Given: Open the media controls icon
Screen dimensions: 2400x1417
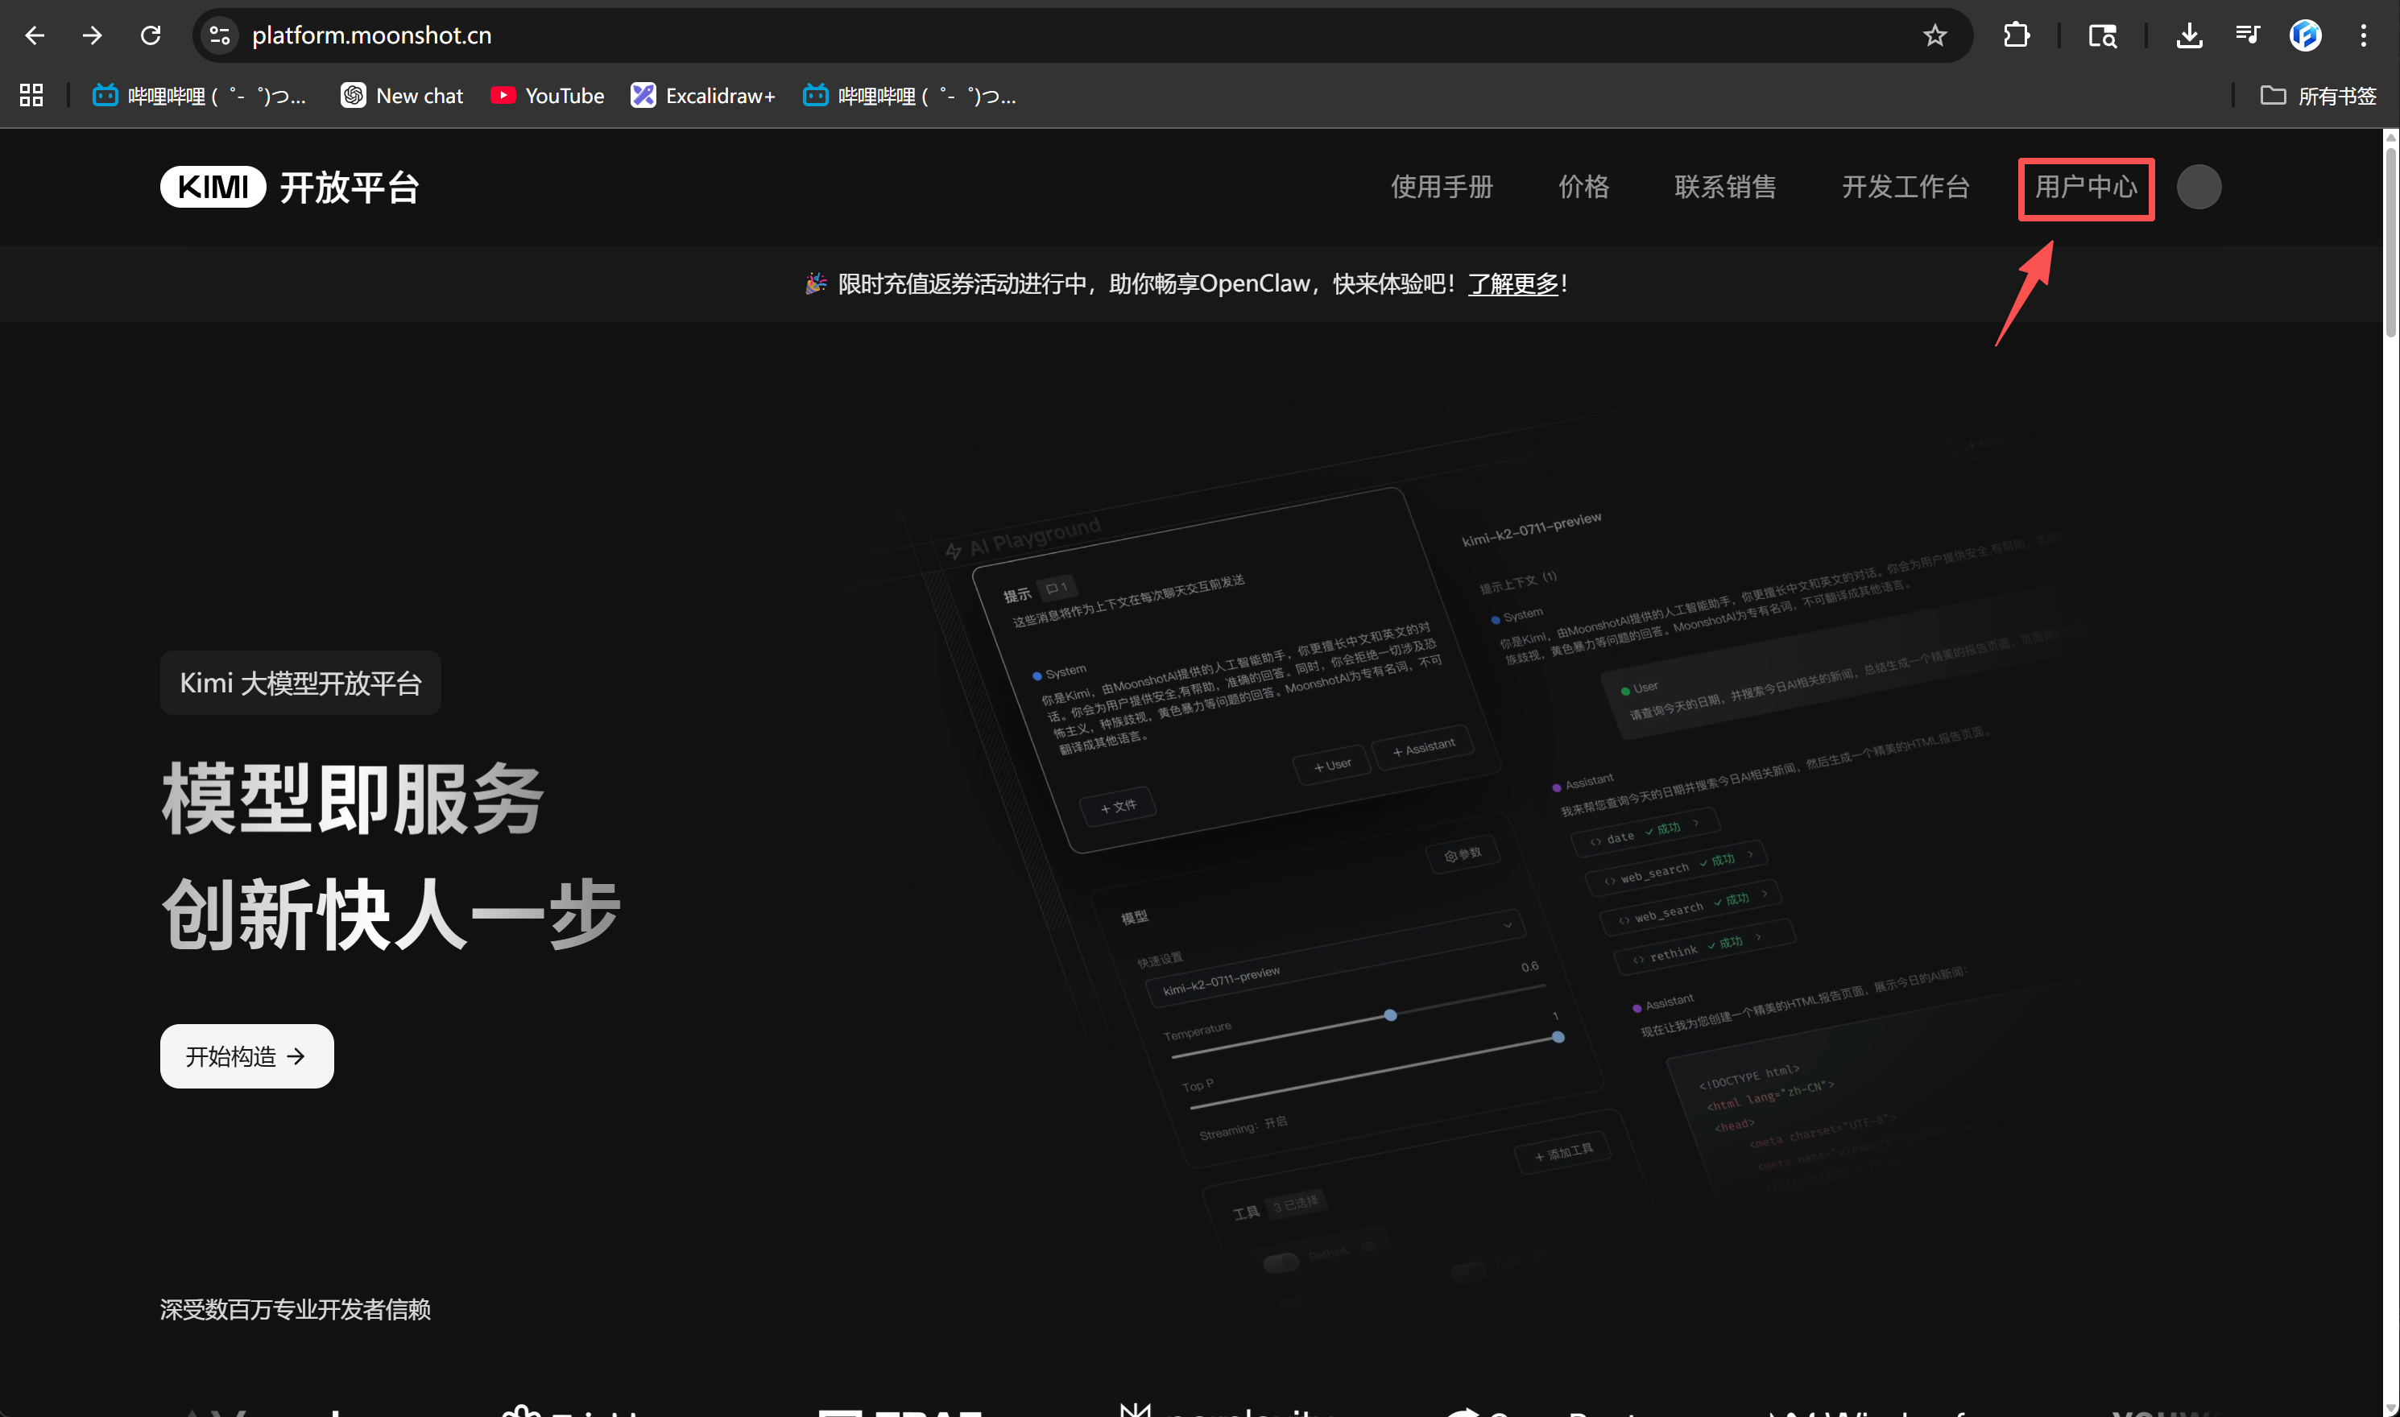Looking at the screenshot, I should click(x=2247, y=35).
